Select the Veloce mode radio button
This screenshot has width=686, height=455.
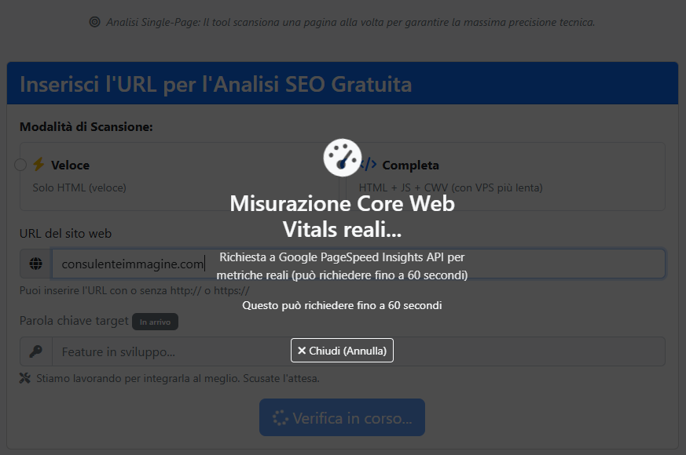click(20, 165)
